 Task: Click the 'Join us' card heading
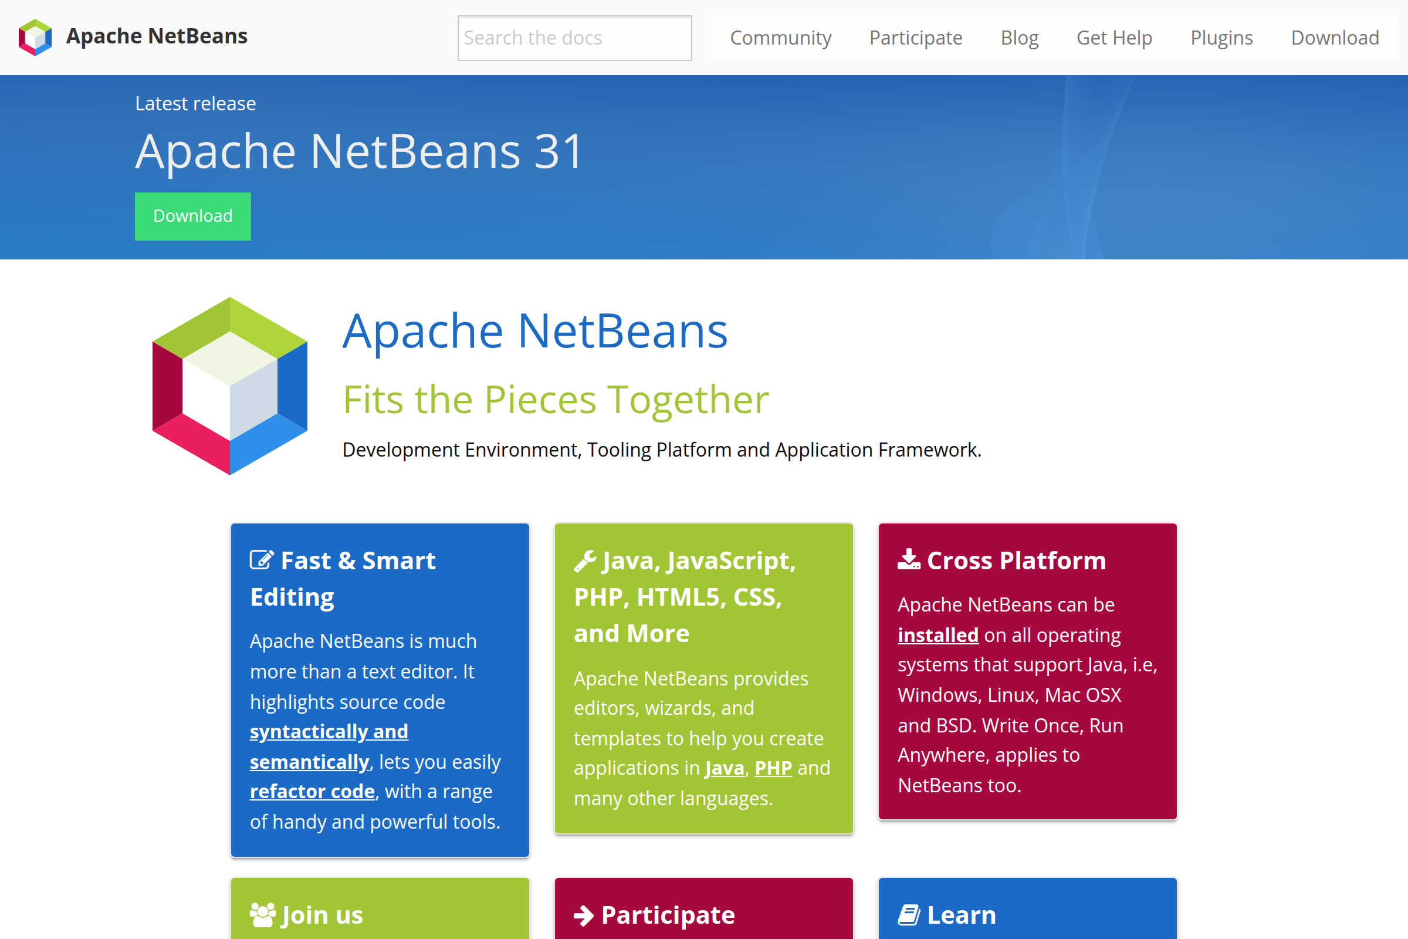(x=322, y=915)
